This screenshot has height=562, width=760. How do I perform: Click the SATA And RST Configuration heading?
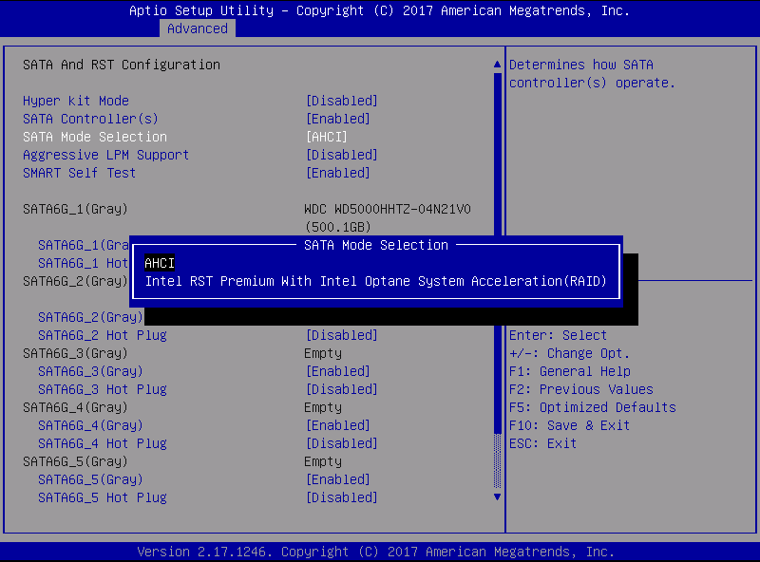point(122,65)
